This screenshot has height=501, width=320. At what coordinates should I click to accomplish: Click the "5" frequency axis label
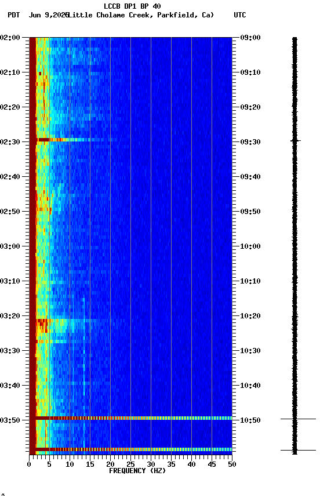49,464
